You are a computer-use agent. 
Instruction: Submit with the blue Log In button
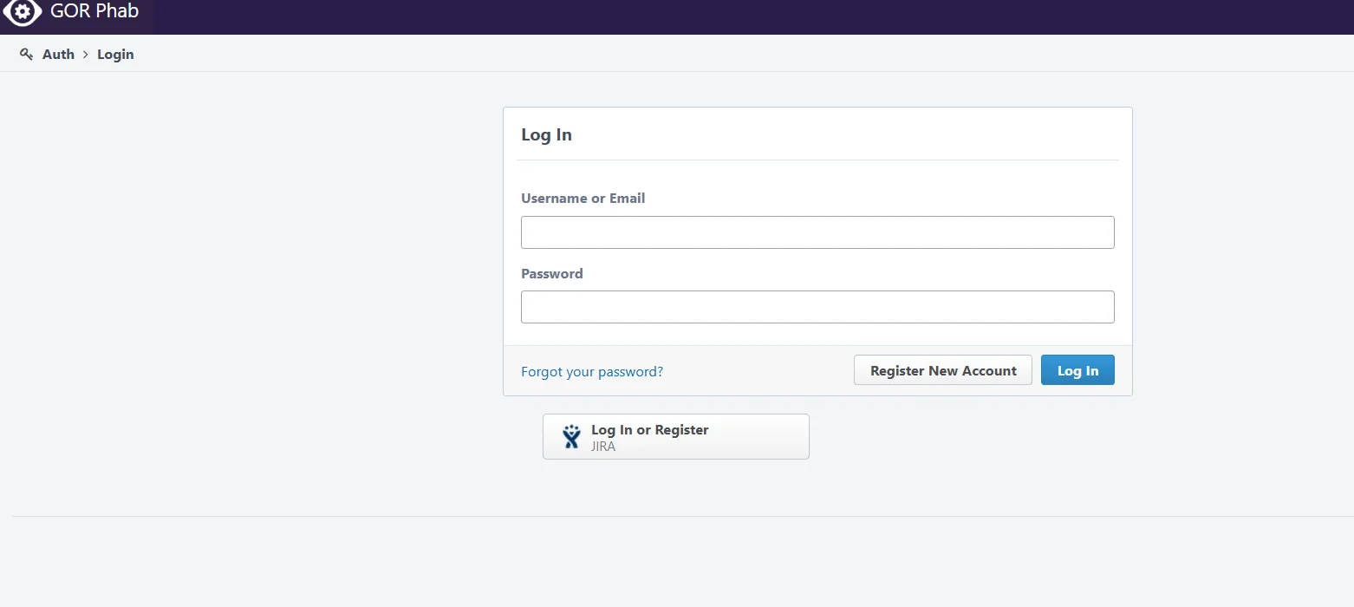click(1077, 370)
